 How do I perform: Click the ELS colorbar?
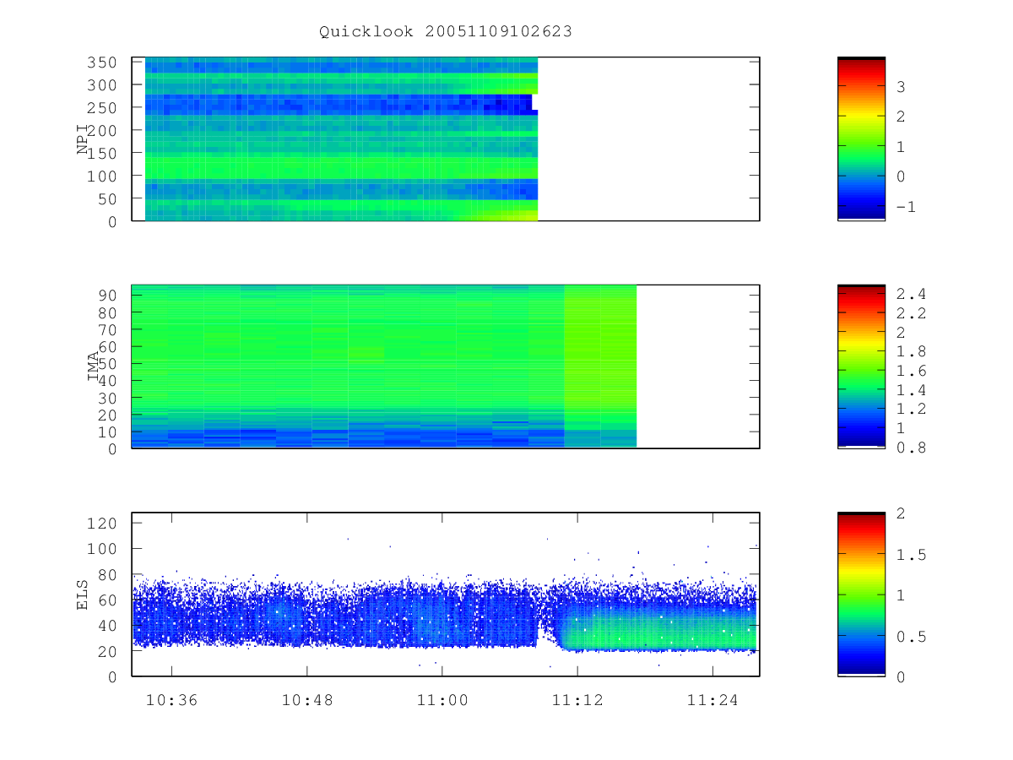tap(861, 594)
